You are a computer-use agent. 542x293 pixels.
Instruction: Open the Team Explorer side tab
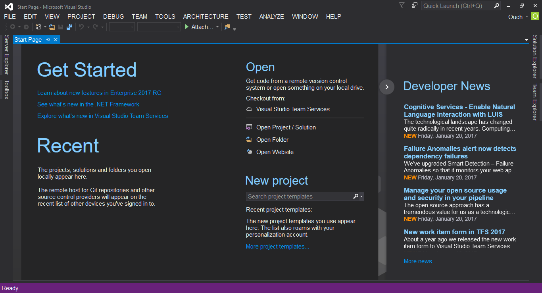pyautogui.click(x=535, y=102)
